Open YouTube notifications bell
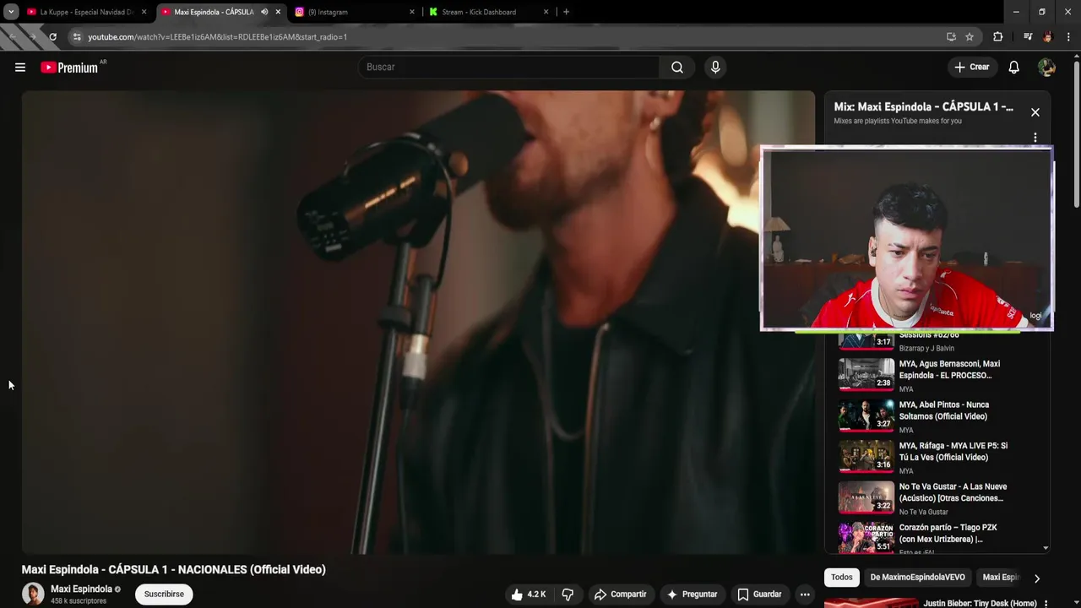The width and height of the screenshot is (1081, 608). (1014, 68)
